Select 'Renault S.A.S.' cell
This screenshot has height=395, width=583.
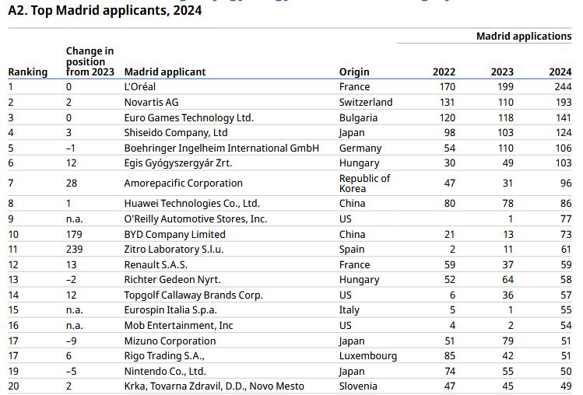pos(156,265)
